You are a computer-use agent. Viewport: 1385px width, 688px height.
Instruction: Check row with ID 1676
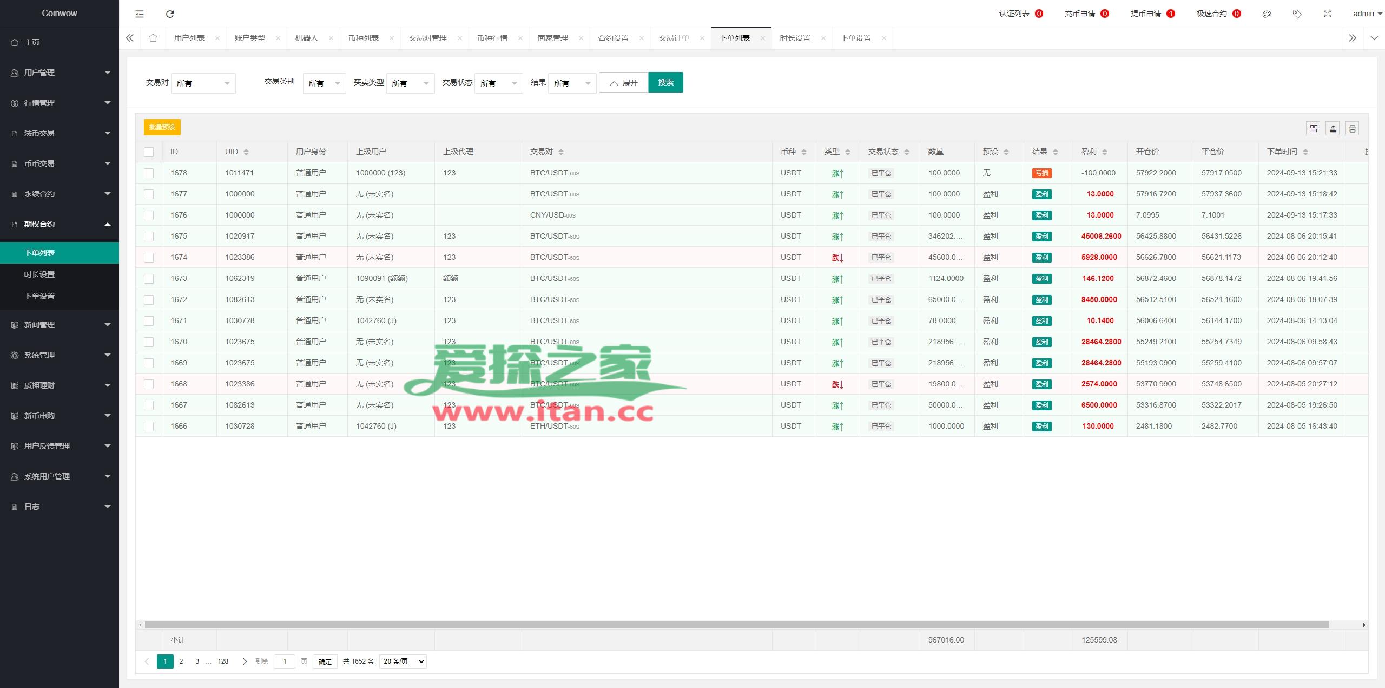point(149,215)
